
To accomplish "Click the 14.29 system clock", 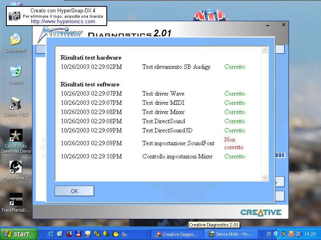I will 310,234.
